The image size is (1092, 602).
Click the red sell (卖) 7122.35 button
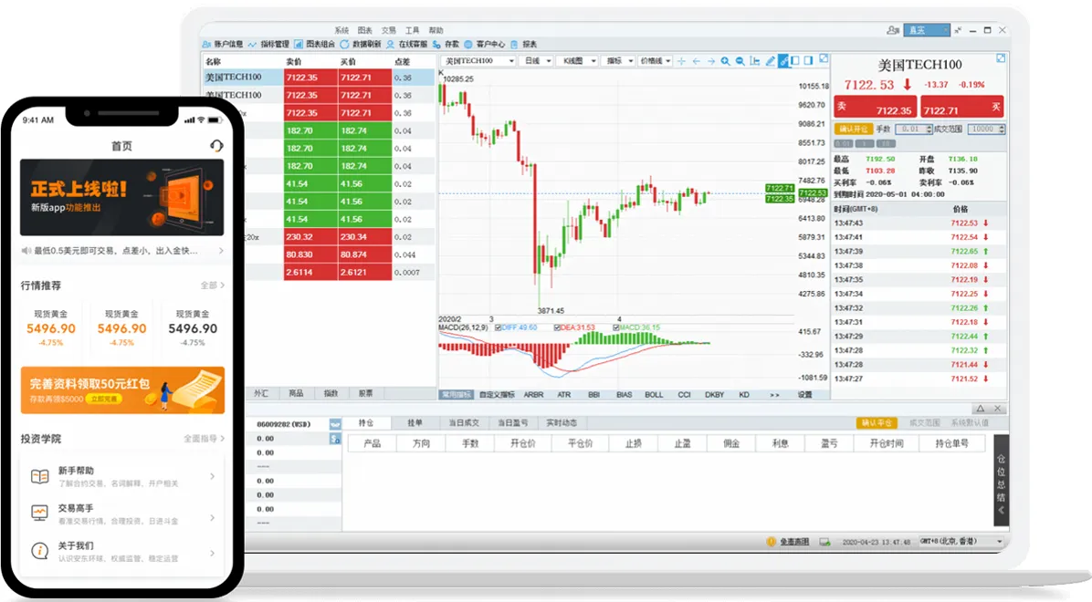tap(875, 107)
